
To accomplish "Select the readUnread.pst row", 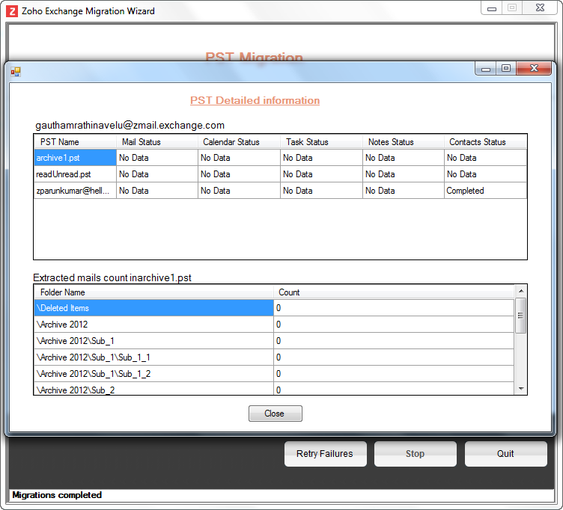I will click(x=75, y=174).
